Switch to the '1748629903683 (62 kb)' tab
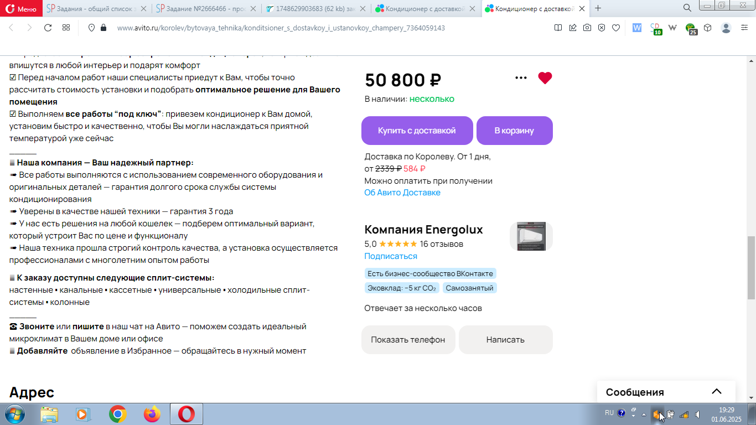756x425 pixels. tap(315, 8)
